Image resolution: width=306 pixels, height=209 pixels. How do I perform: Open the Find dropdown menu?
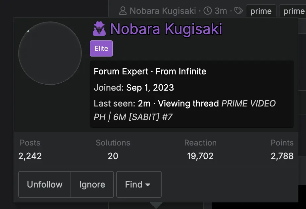(x=139, y=185)
